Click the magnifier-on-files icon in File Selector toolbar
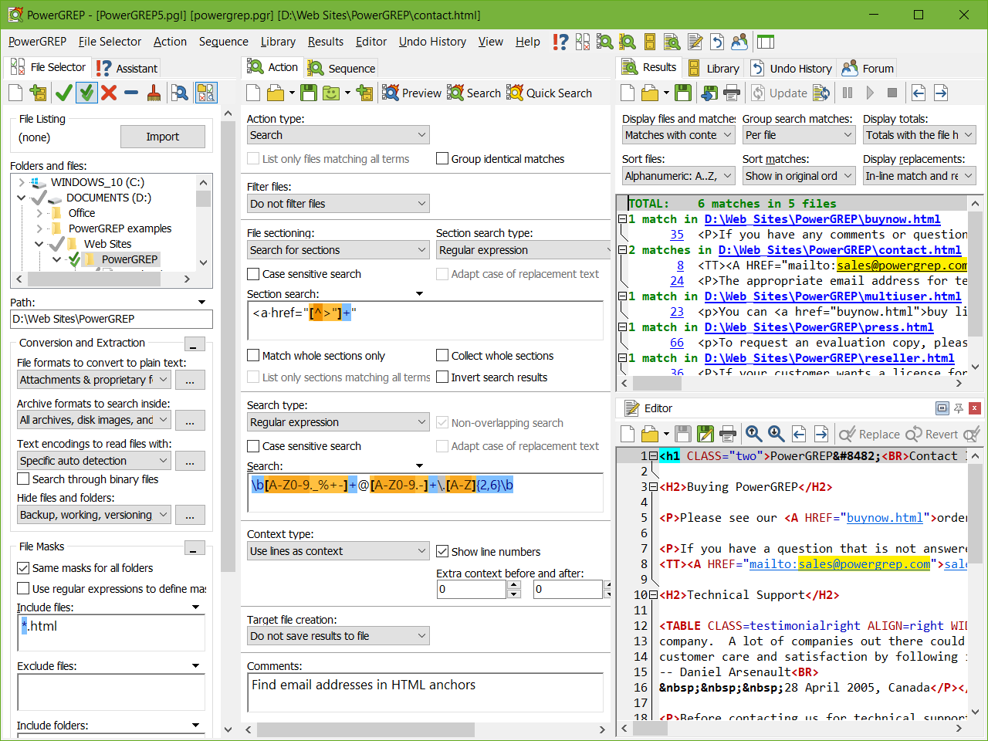This screenshot has height=741, width=988. (180, 93)
